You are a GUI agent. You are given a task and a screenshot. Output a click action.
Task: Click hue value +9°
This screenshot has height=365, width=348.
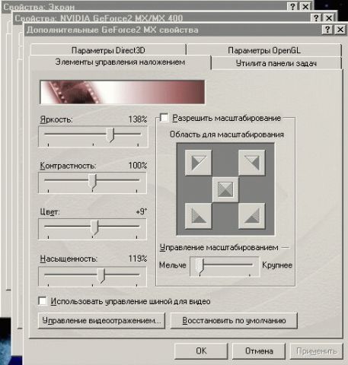pos(142,211)
